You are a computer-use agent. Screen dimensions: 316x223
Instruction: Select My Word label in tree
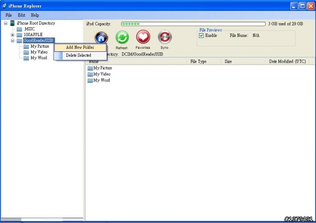[x=39, y=58]
